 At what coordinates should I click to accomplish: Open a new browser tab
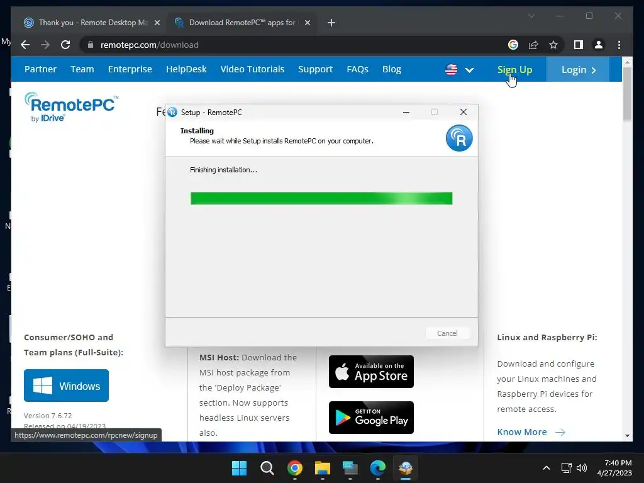coord(331,23)
